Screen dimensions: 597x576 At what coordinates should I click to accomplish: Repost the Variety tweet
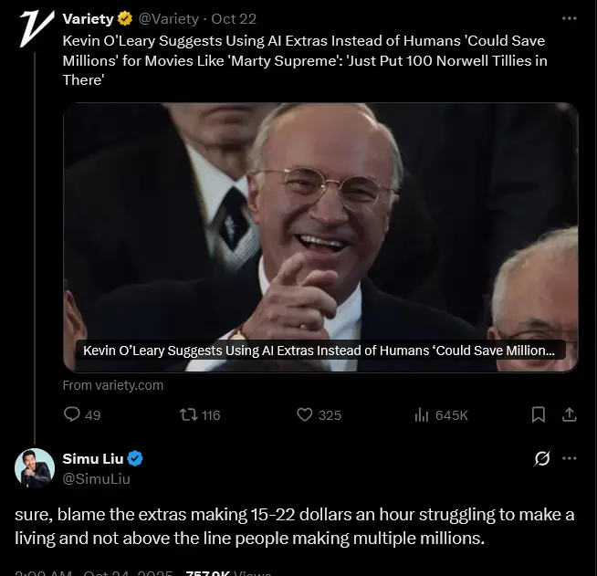189,414
